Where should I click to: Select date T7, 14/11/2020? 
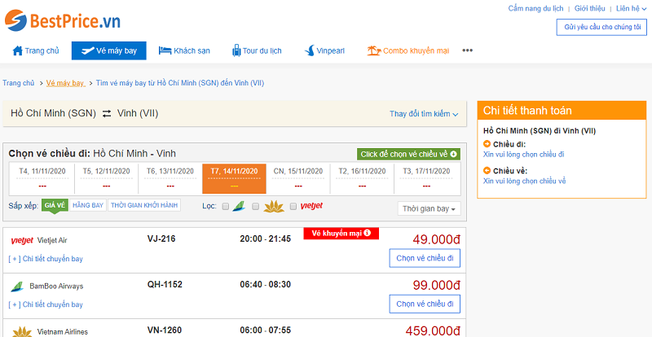point(234,179)
